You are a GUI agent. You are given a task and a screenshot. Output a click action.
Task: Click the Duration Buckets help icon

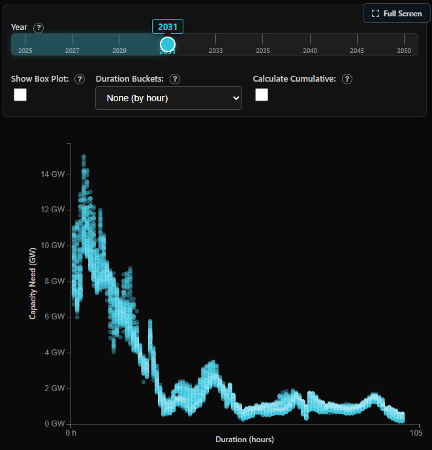175,79
